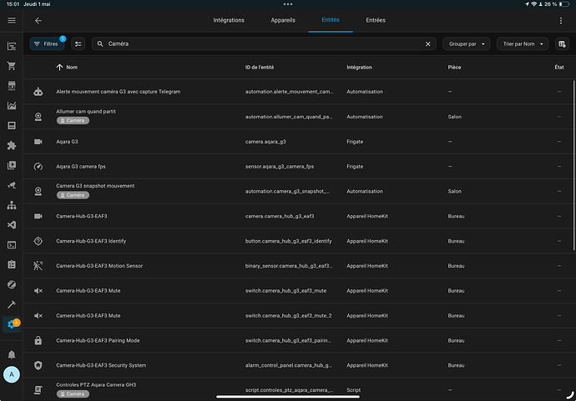Open the hamburger sidebar menu
This screenshot has width=576, height=401.
point(12,20)
